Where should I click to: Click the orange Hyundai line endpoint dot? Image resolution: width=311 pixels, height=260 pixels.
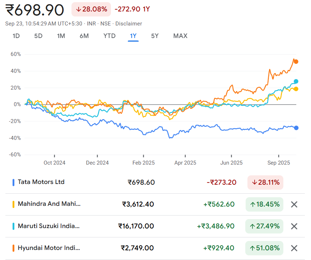296,62
